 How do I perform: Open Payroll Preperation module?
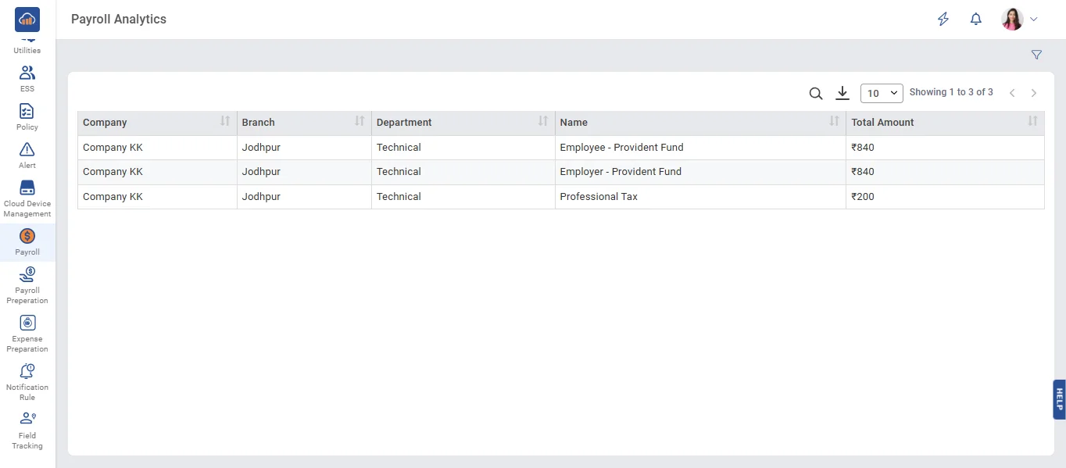[x=27, y=274]
